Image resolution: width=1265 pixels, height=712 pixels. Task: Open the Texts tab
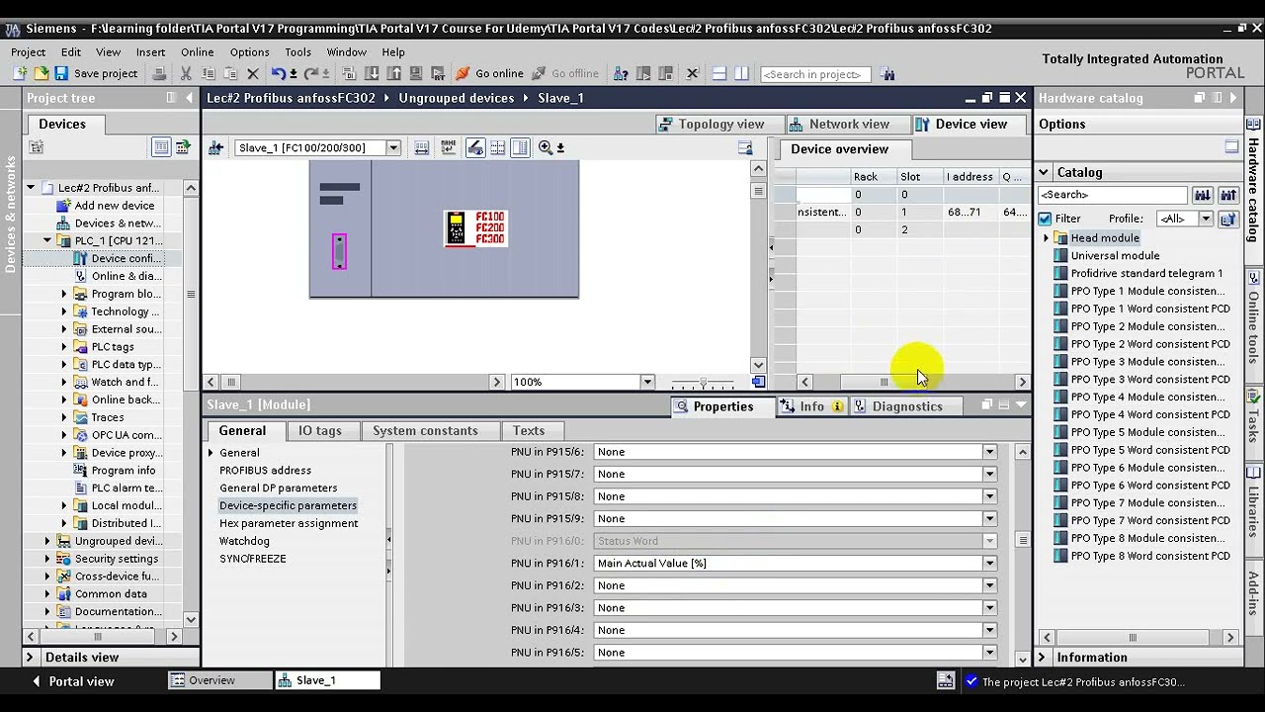click(x=529, y=430)
